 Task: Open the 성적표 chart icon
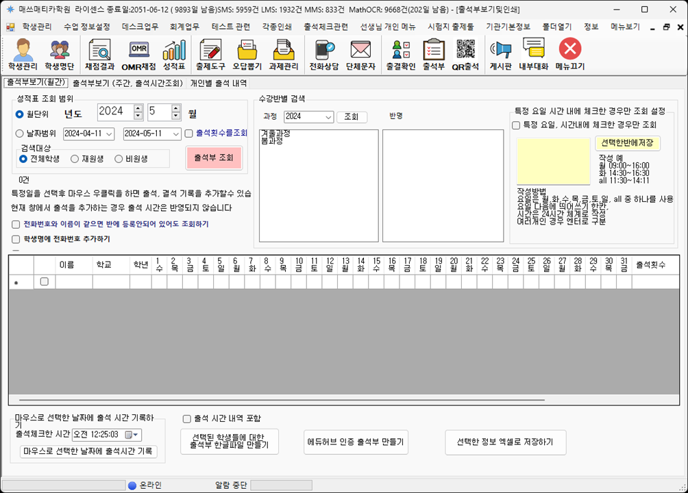tap(174, 55)
